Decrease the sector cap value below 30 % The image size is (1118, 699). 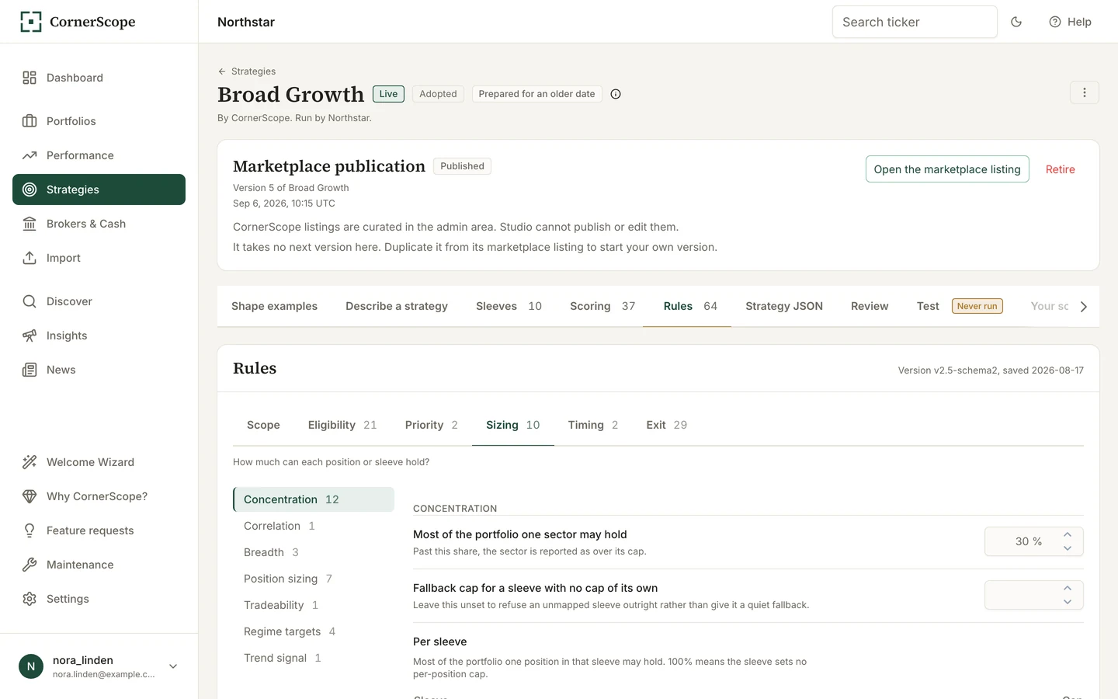pos(1068,548)
